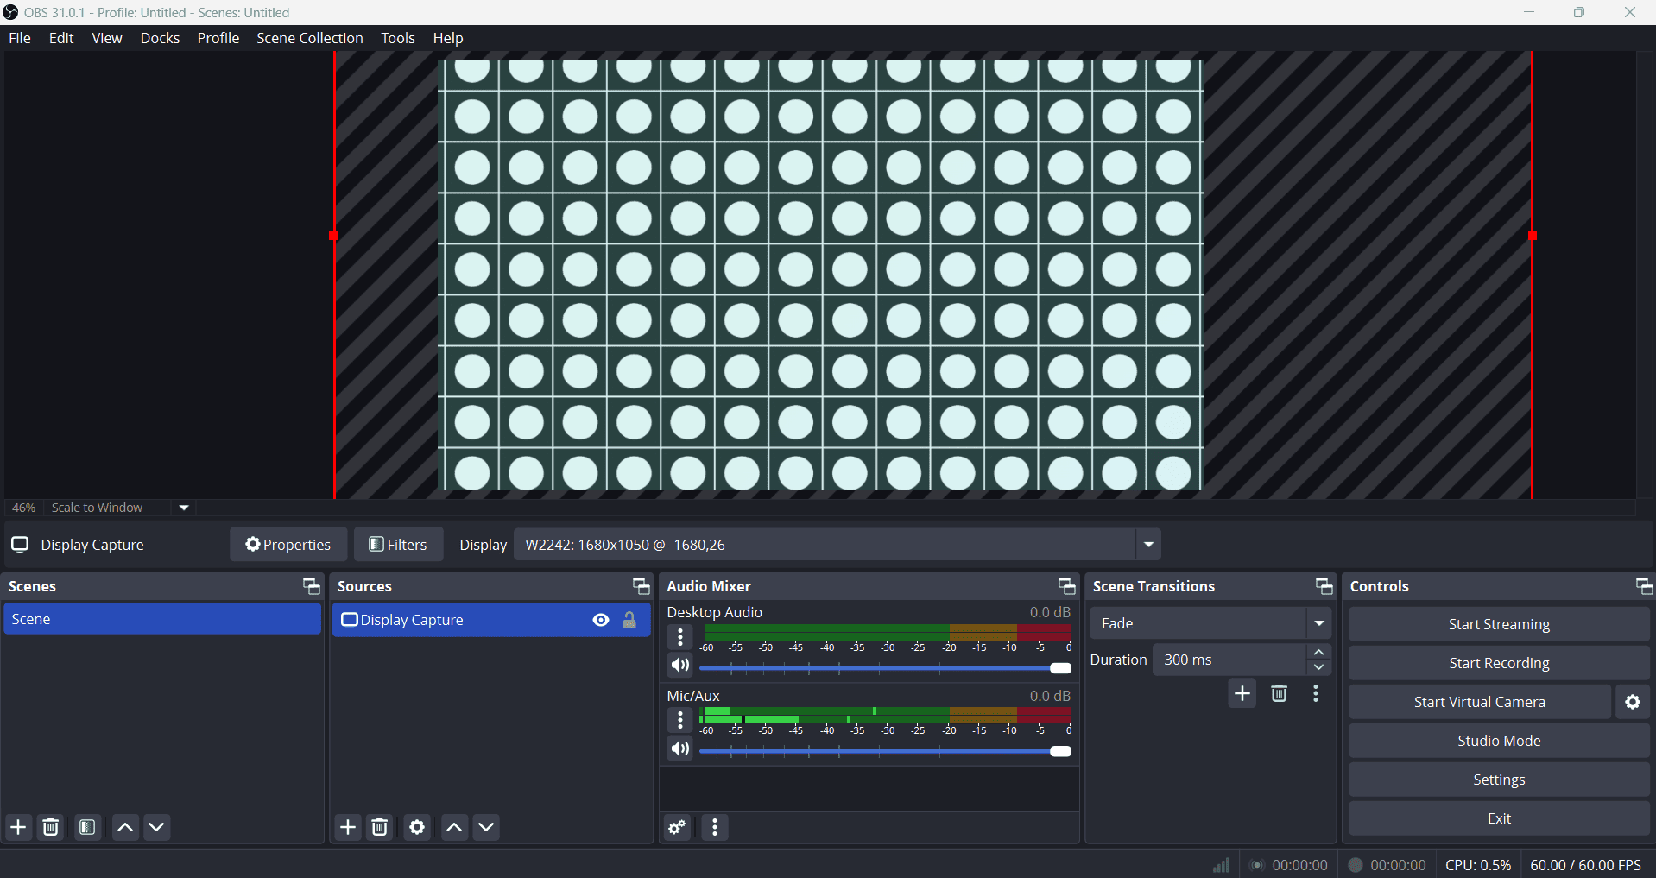Add configurable transition plus icon

(1242, 693)
